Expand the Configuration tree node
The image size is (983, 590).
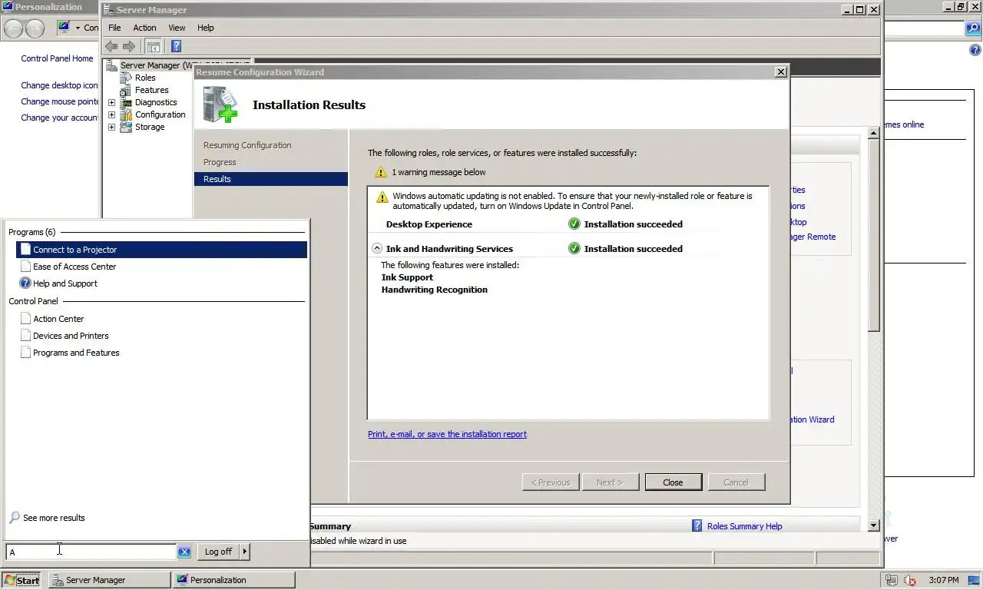point(111,114)
